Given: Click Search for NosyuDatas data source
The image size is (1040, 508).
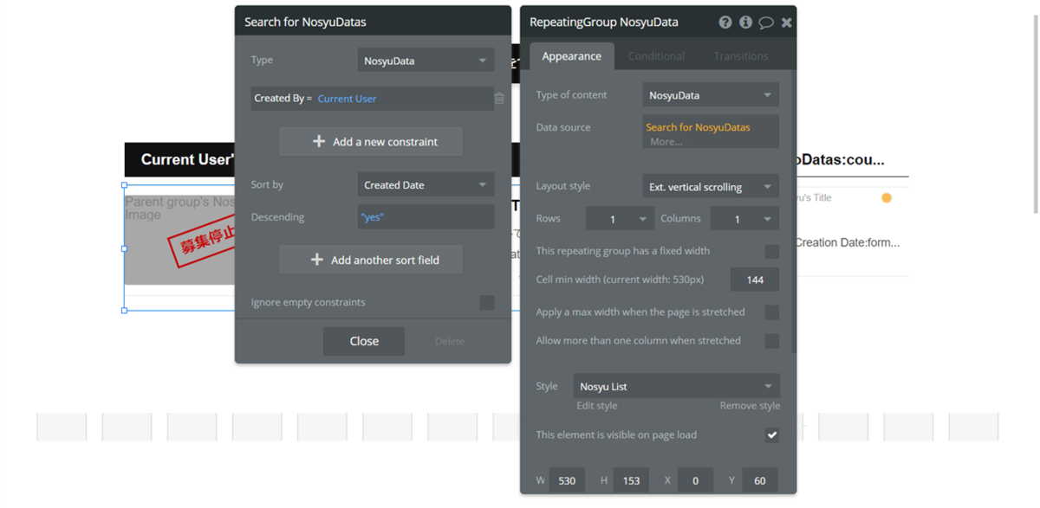Looking at the screenshot, I should pos(698,127).
